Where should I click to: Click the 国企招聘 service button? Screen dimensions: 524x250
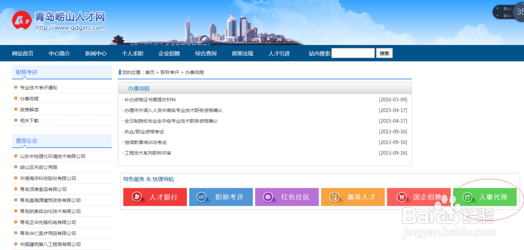419,197
